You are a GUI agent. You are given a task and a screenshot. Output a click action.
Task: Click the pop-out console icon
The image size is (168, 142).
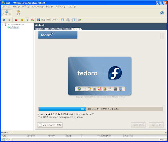pos(79,20)
